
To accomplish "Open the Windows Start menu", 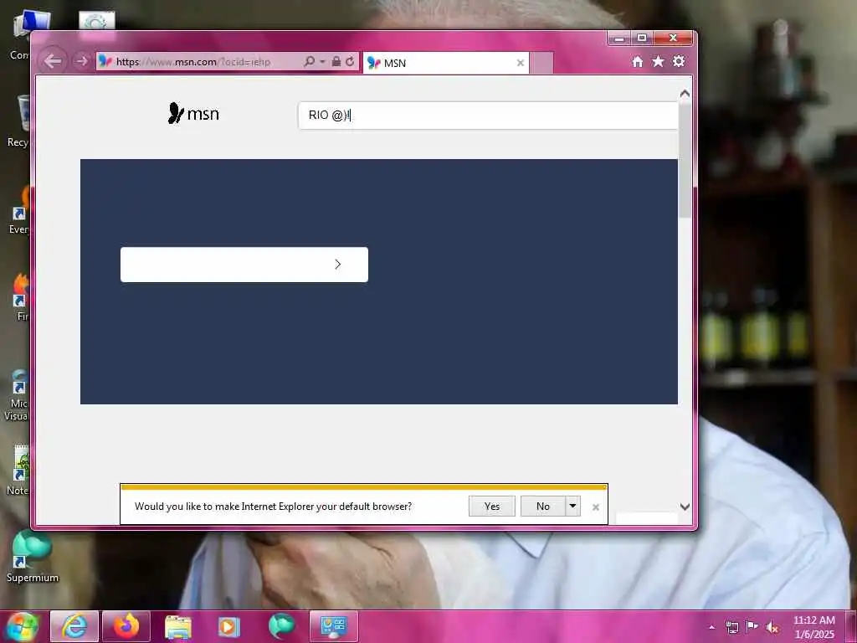I will pyautogui.click(x=22, y=626).
